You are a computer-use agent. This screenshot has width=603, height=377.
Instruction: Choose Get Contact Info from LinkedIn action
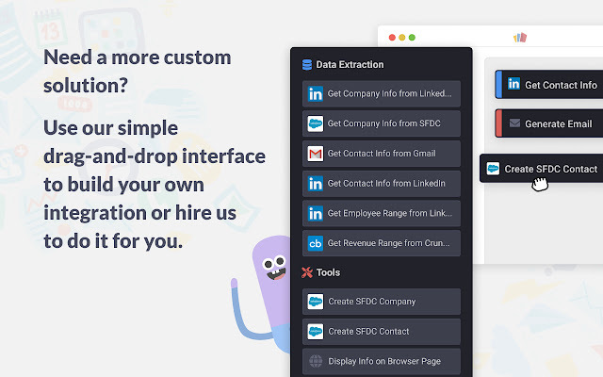point(382,184)
